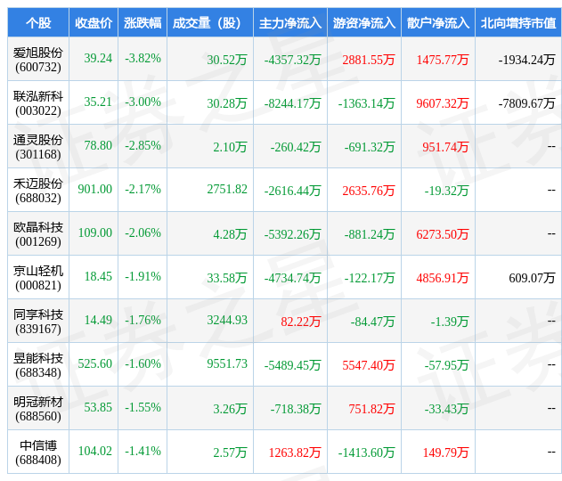Click volume value 33.58万

[227, 278]
